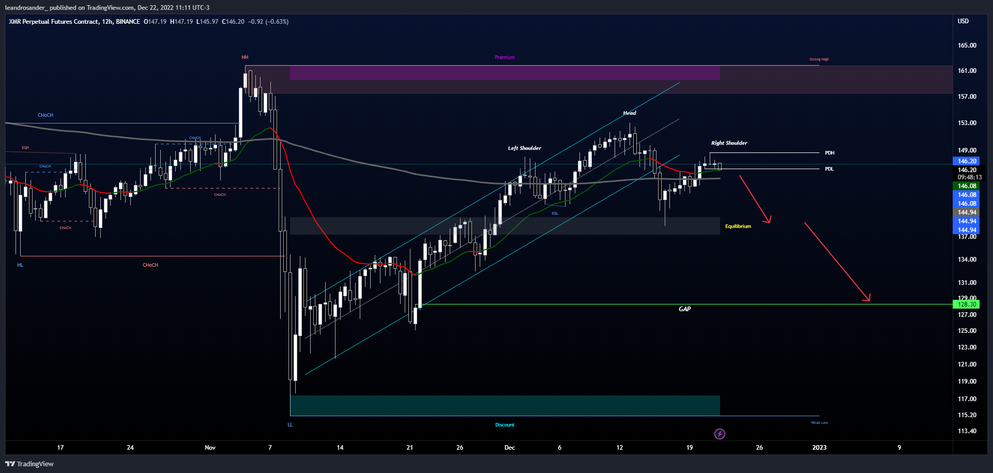Open the USD currency selector on the price axis

963,21
